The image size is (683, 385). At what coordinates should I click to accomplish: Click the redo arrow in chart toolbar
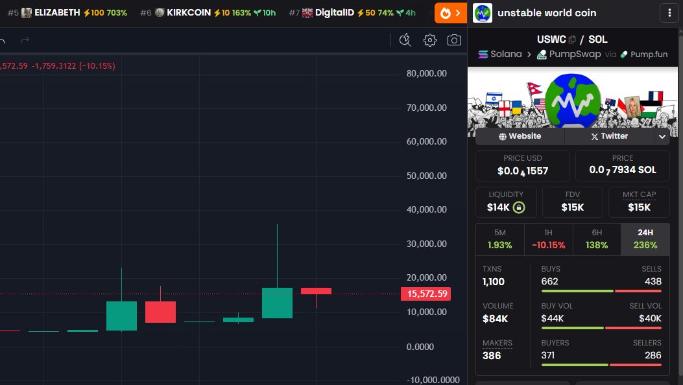(25, 40)
